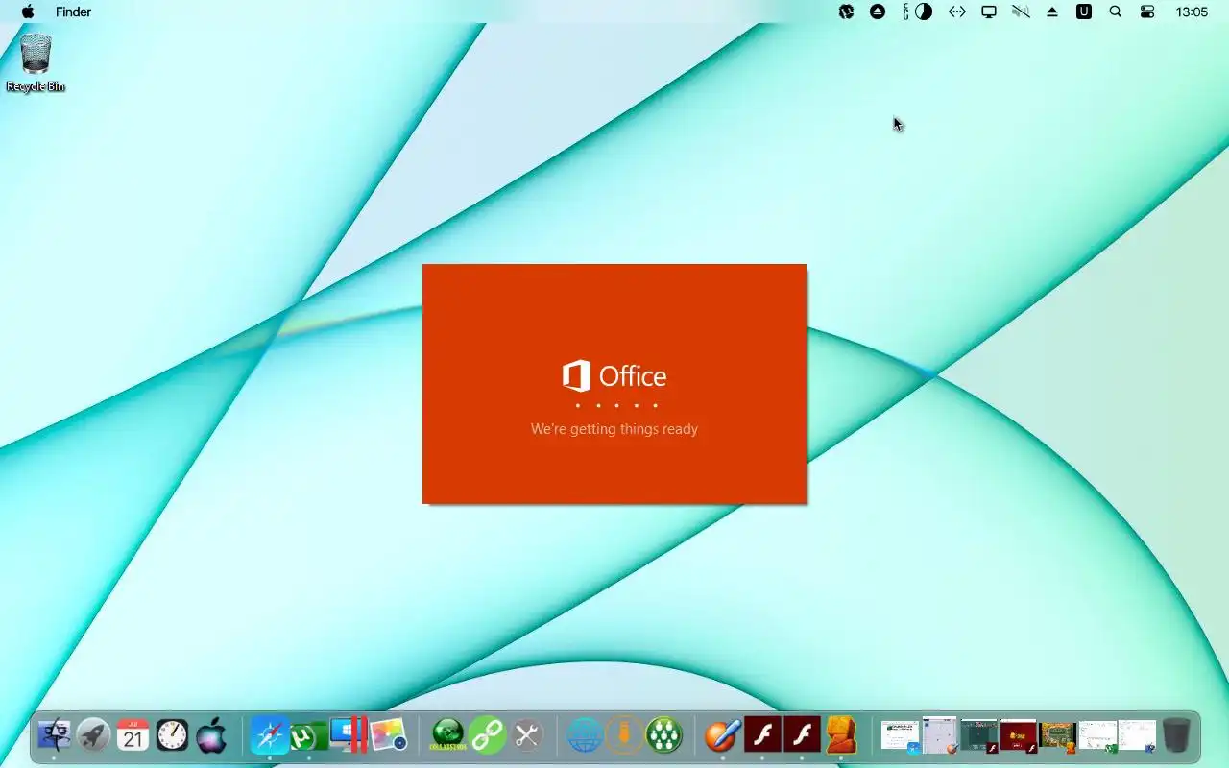Open the green circle with white dots icon

[664, 735]
